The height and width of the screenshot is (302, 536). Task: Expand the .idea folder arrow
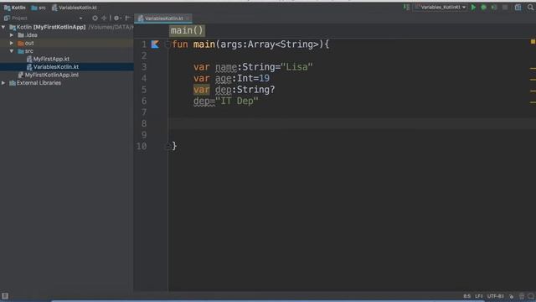(12, 35)
